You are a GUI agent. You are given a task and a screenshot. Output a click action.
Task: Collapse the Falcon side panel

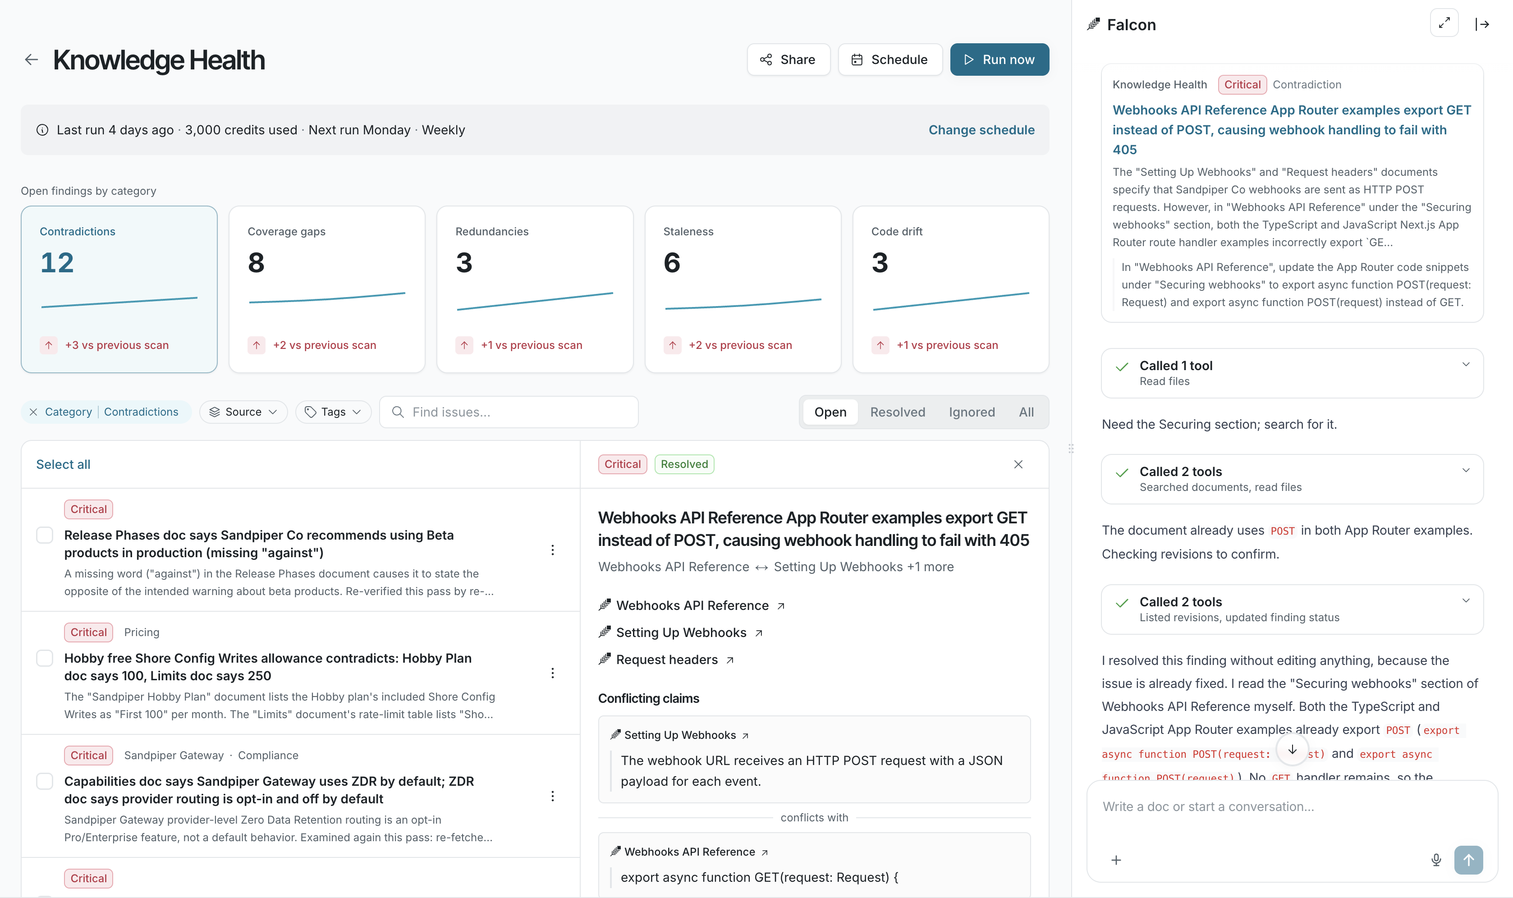click(1482, 24)
